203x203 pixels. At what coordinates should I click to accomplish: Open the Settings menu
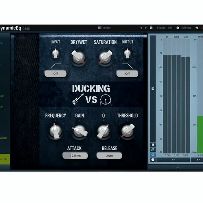(x=186, y=28)
